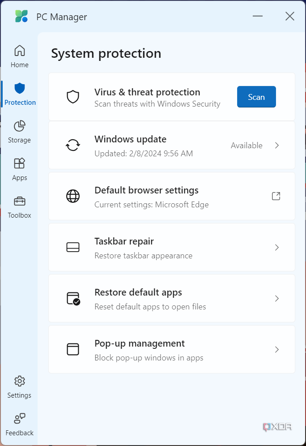Select the Default browser settings title
This screenshot has width=306, height=446.
click(146, 190)
